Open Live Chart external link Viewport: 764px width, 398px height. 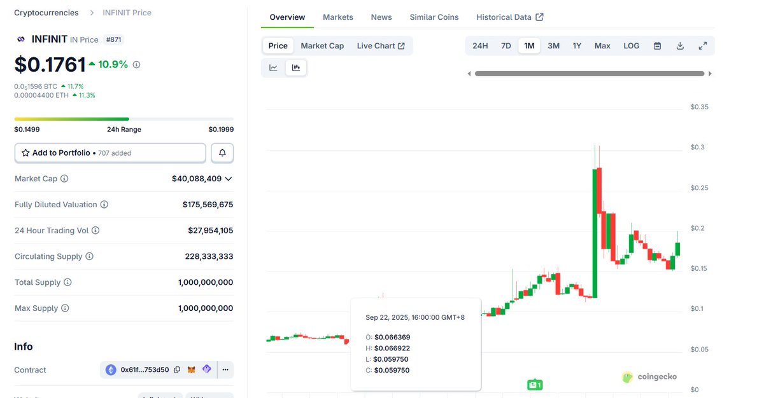[381, 46]
